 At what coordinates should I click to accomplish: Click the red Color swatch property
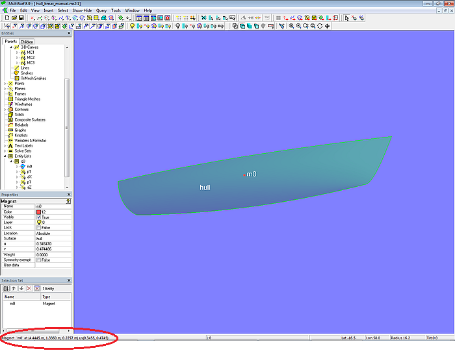[x=39, y=212]
